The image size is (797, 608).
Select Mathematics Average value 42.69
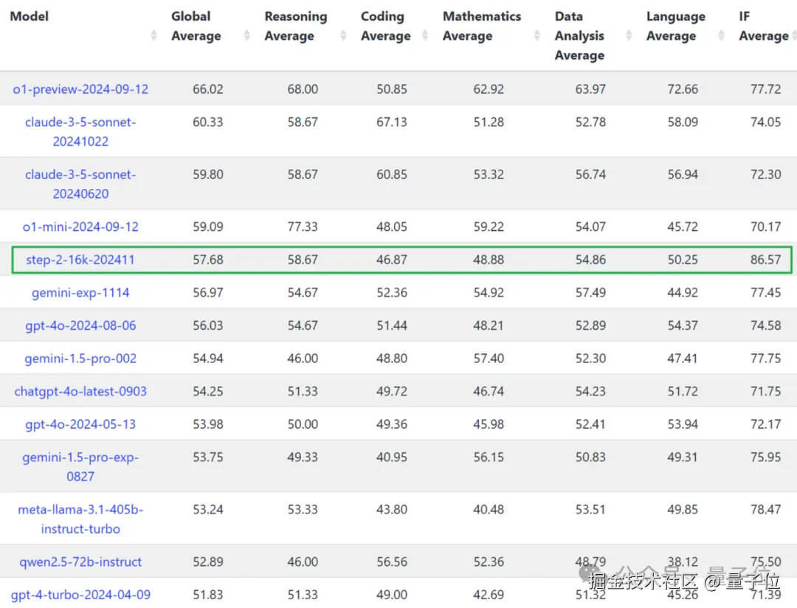tap(489, 595)
